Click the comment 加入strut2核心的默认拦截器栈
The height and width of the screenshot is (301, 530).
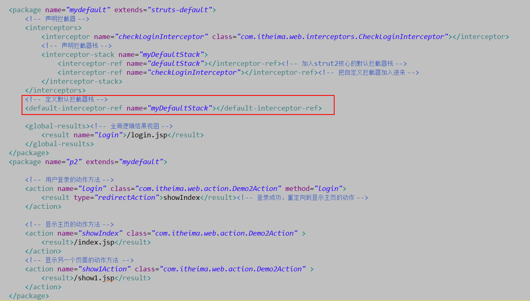(344, 63)
